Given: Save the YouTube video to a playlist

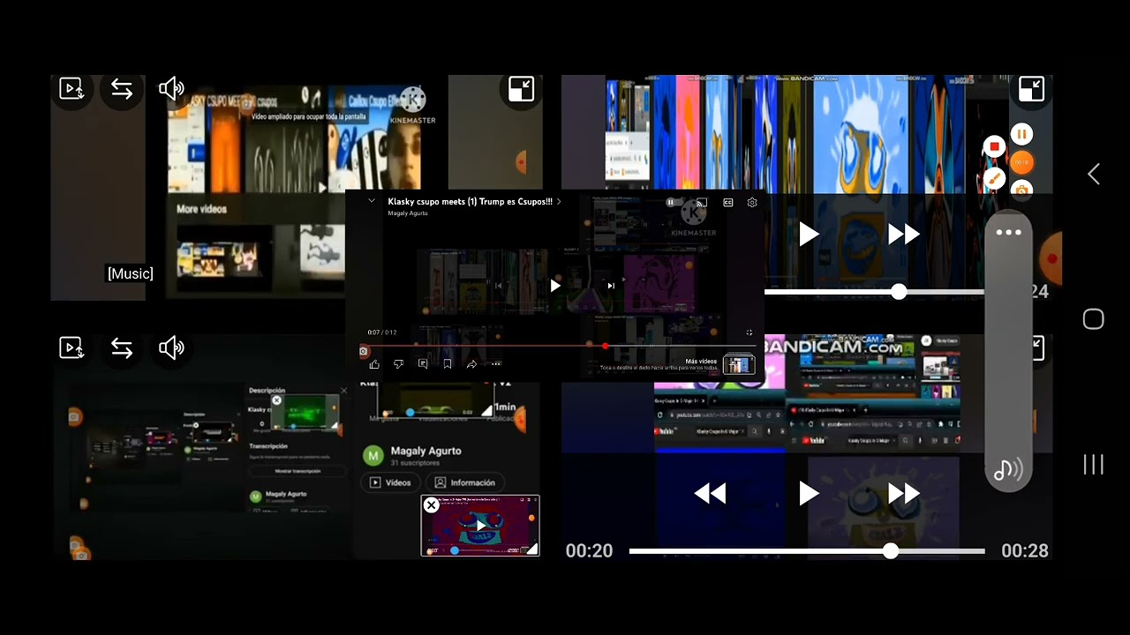Looking at the screenshot, I should click(x=448, y=364).
